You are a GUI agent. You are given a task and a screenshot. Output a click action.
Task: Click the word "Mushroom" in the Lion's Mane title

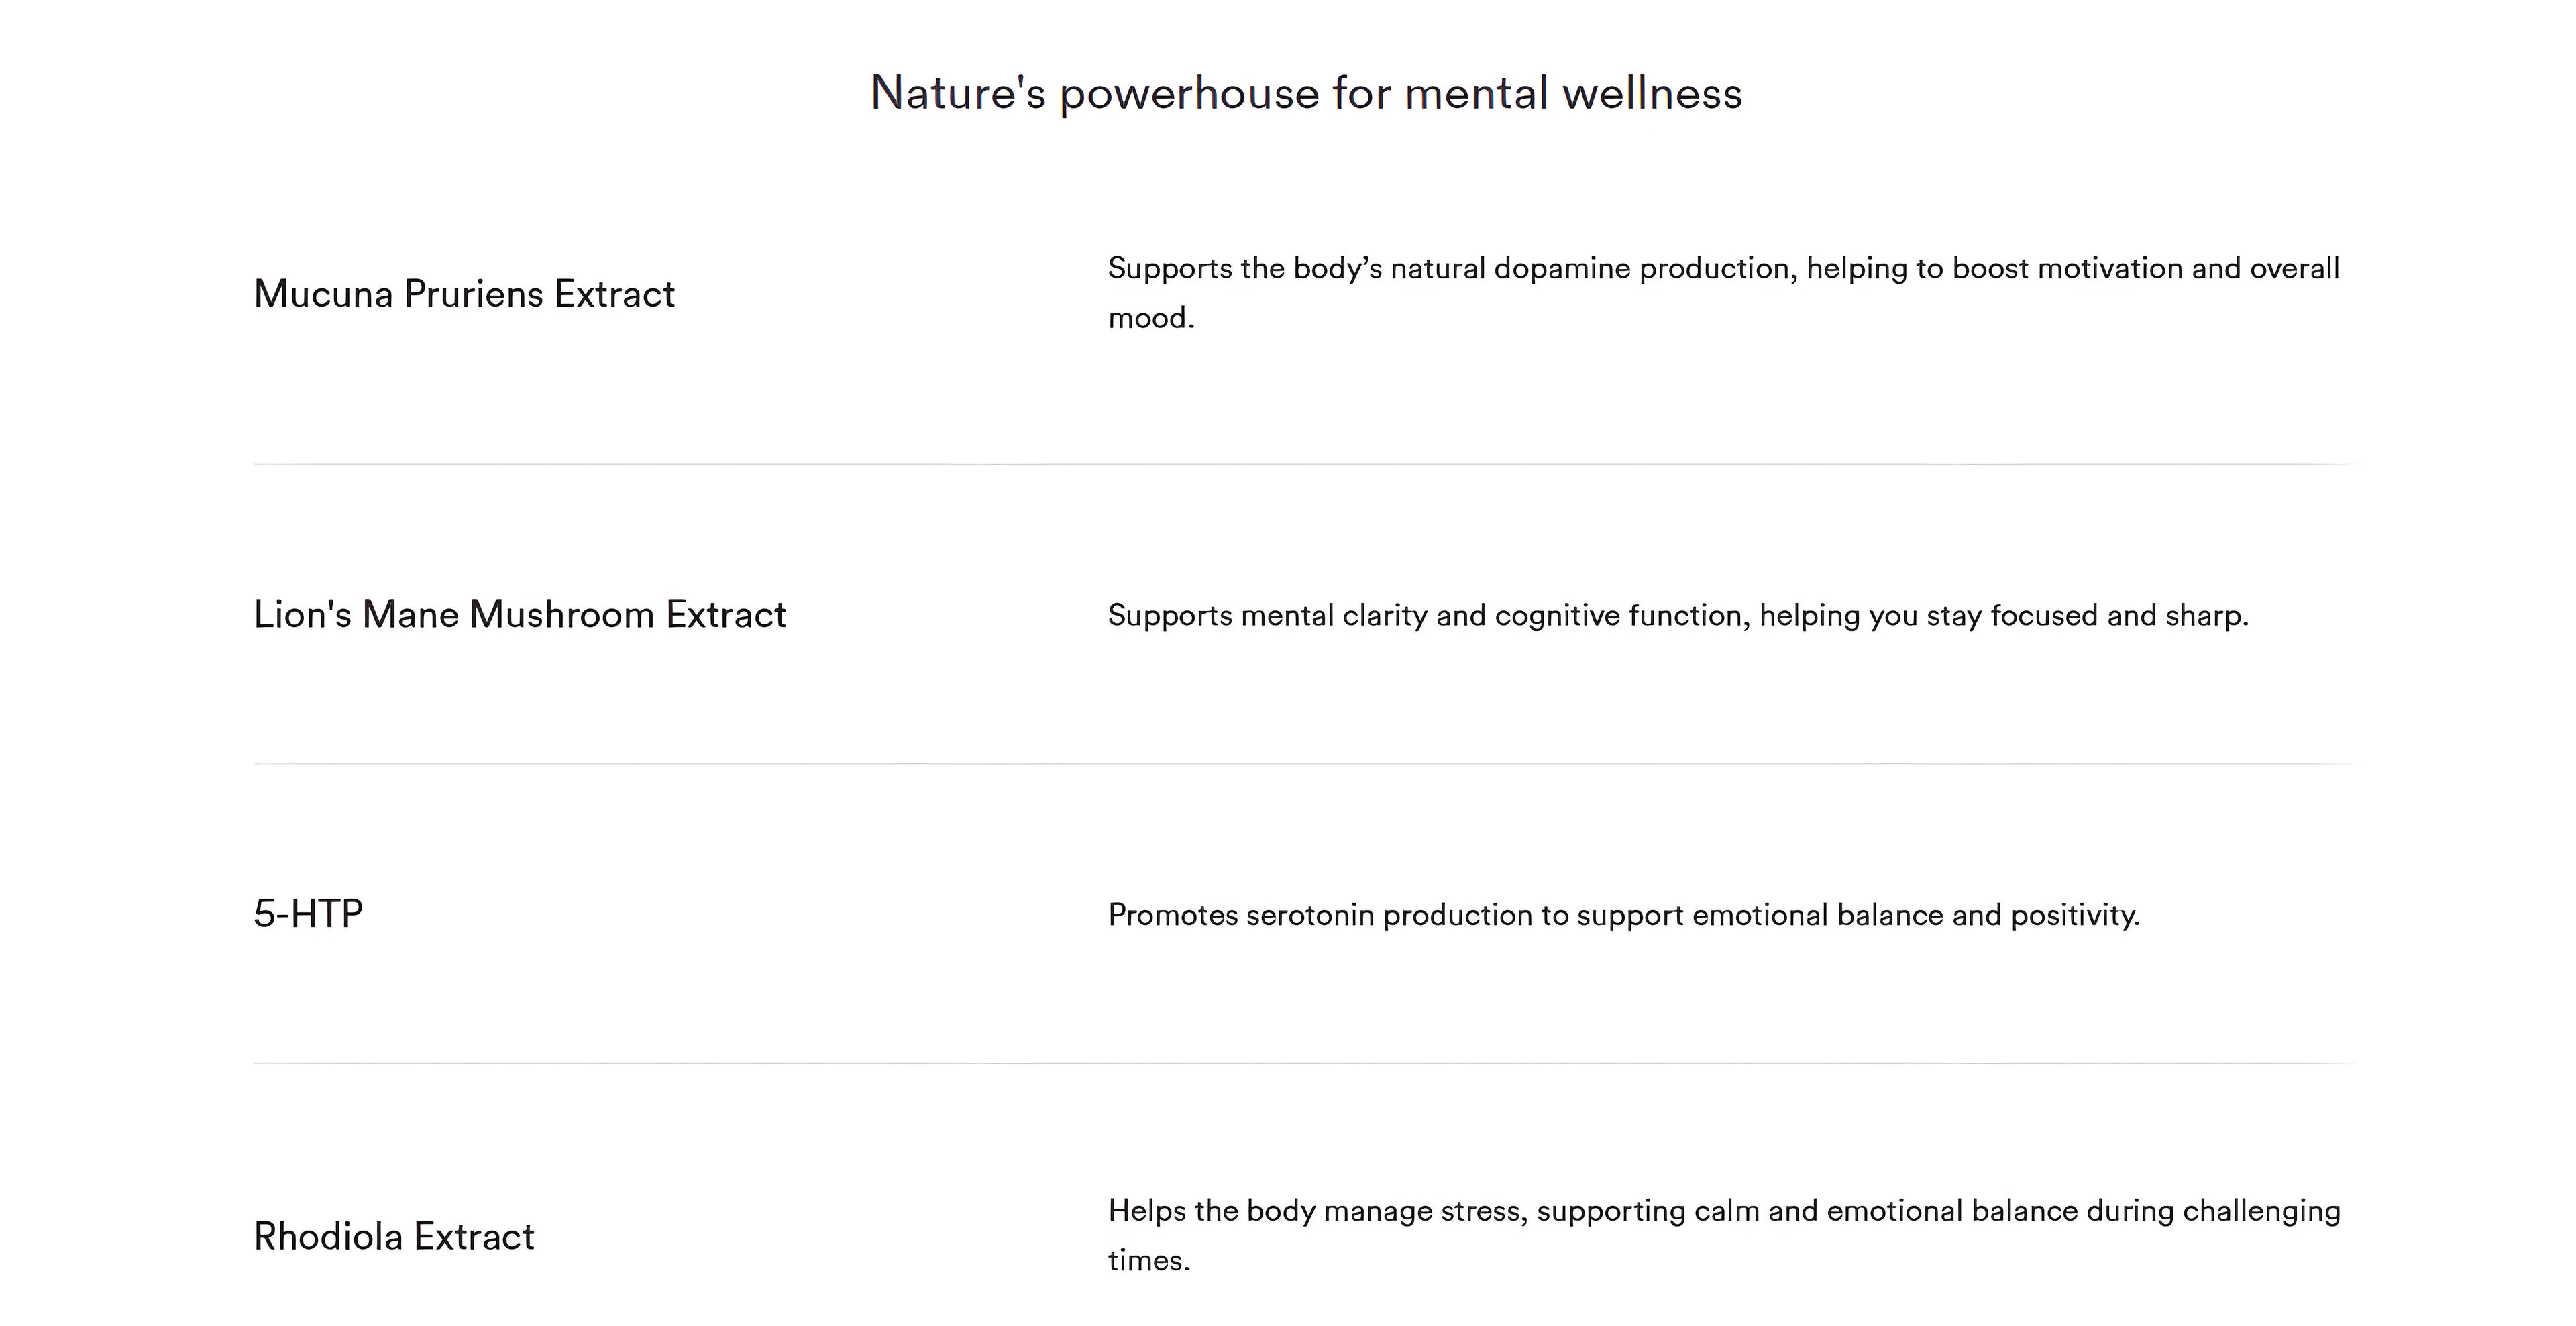(x=562, y=614)
